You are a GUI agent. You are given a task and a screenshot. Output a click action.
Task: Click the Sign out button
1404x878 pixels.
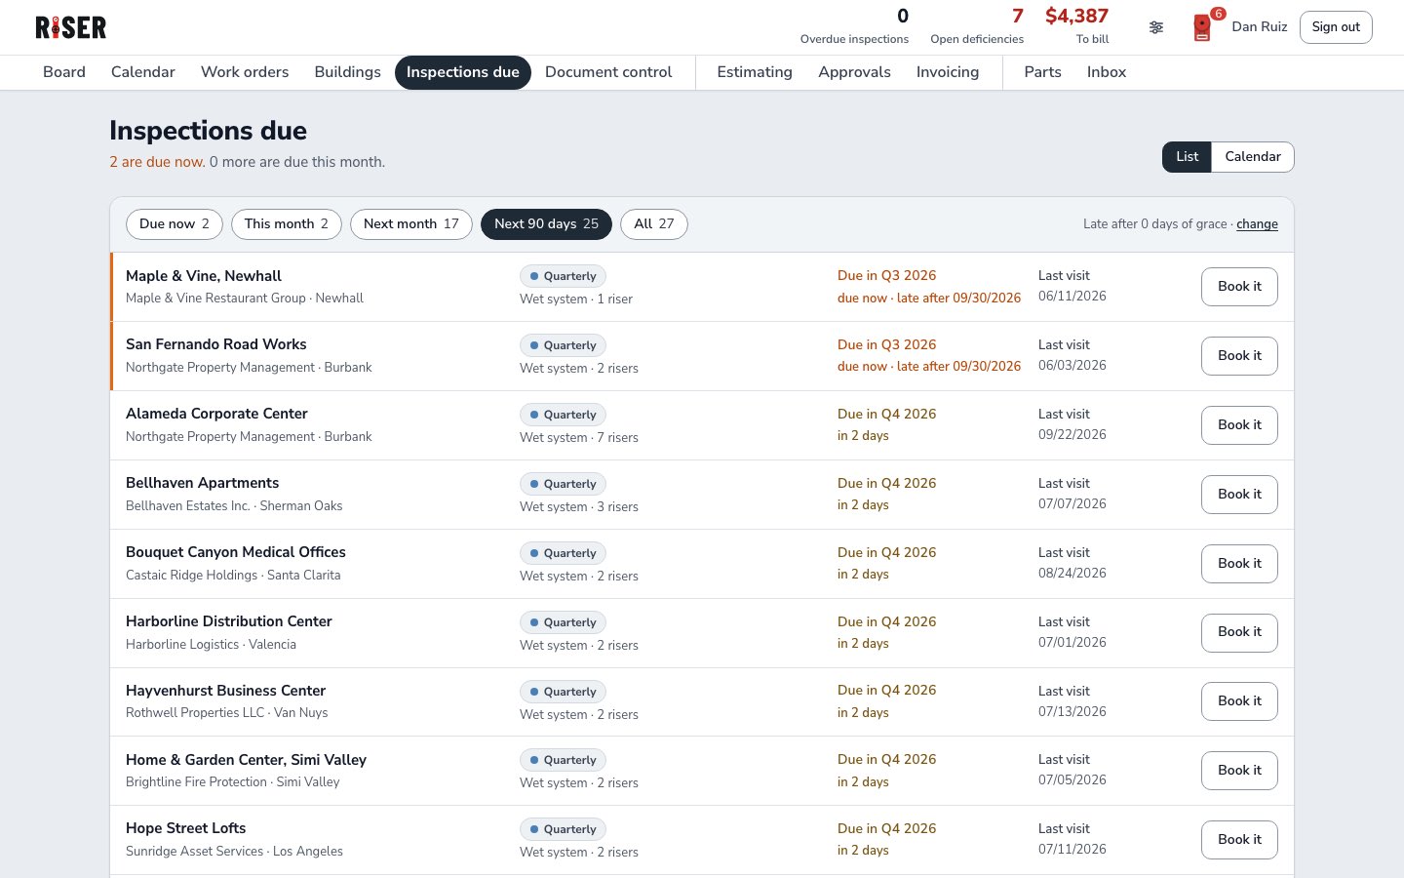tap(1336, 27)
